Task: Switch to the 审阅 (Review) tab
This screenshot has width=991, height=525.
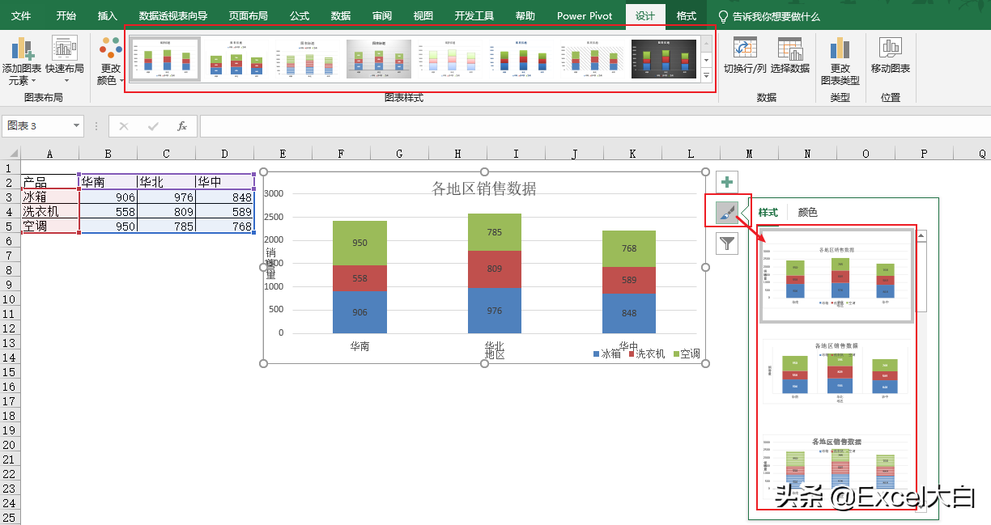Action: click(382, 16)
